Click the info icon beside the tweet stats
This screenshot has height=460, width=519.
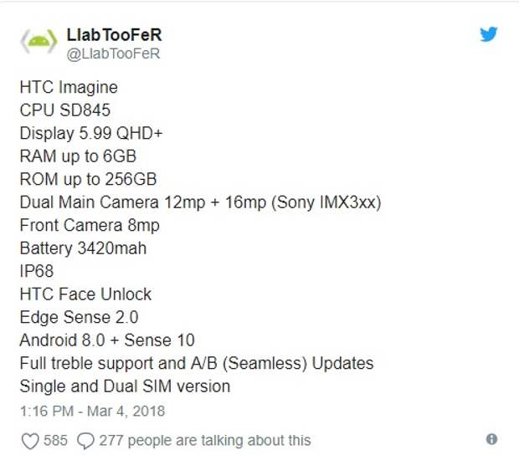[x=491, y=439]
